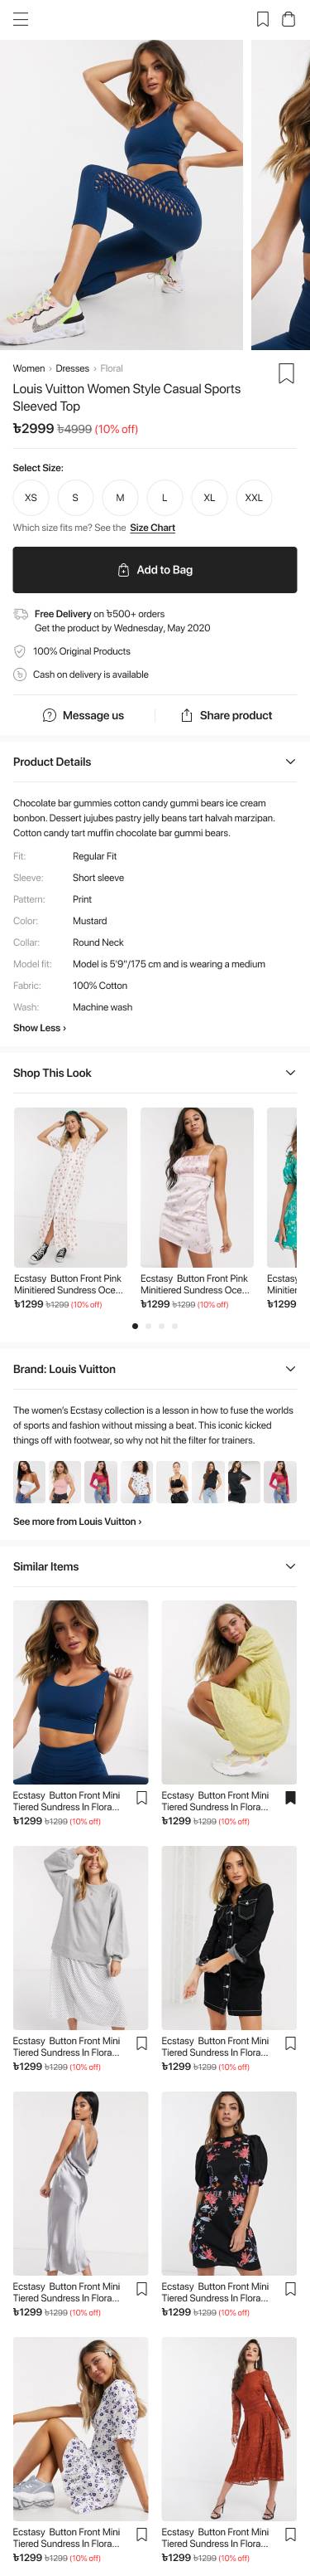Collapse the Similar Items section
Screen dimensions: 310x2576
[290, 1566]
